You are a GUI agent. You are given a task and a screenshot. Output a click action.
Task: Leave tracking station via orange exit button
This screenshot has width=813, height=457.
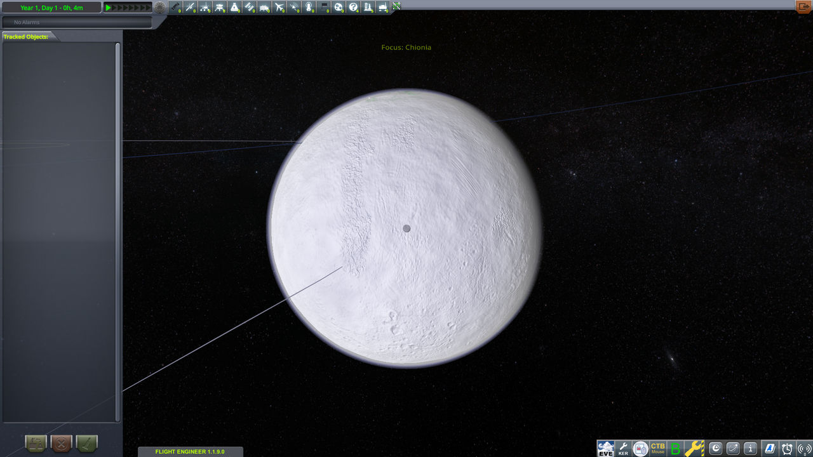coord(803,6)
